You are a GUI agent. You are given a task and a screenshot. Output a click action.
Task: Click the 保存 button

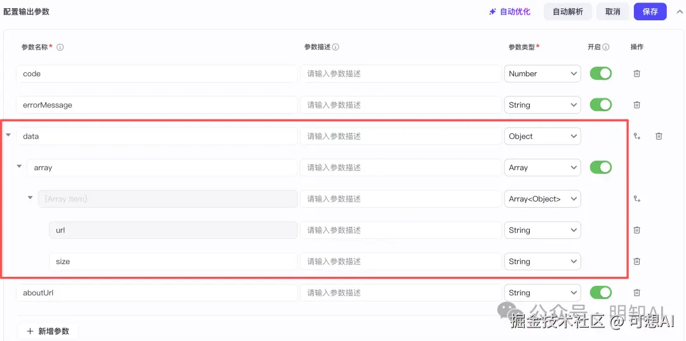click(x=650, y=11)
